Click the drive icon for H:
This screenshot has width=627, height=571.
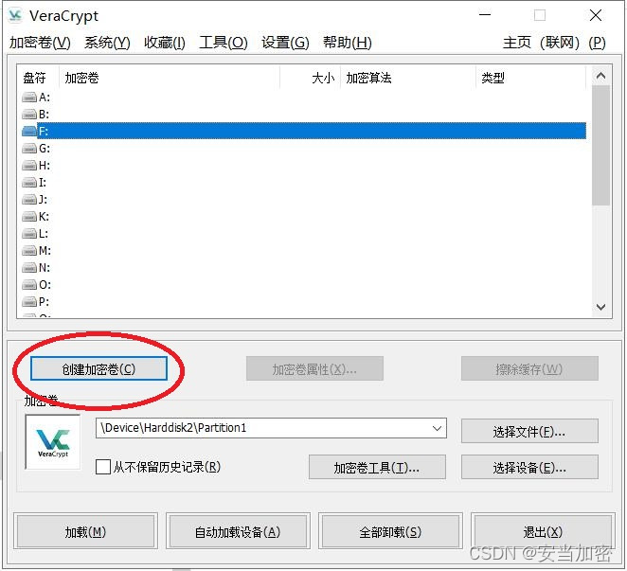click(x=29, y=165)
